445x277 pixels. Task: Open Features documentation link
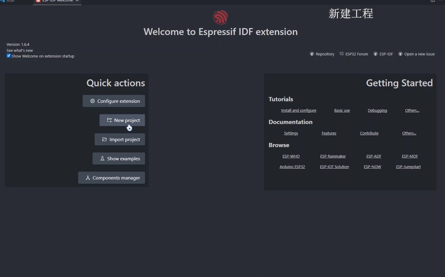point(329,133)
